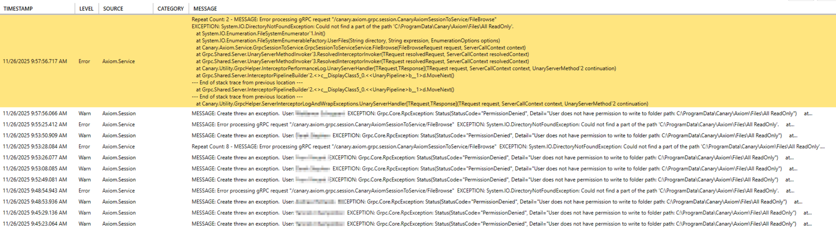Click Axiom.Session source in 9:48:53.936 row
This screenshot has height=230, width=836.
(x=119, y=202)
